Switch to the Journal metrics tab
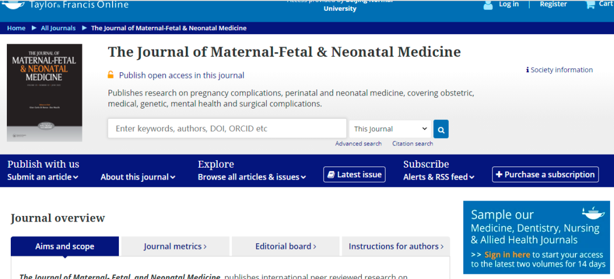This screenshot has height=279, width=614. (x=175, y=246)
